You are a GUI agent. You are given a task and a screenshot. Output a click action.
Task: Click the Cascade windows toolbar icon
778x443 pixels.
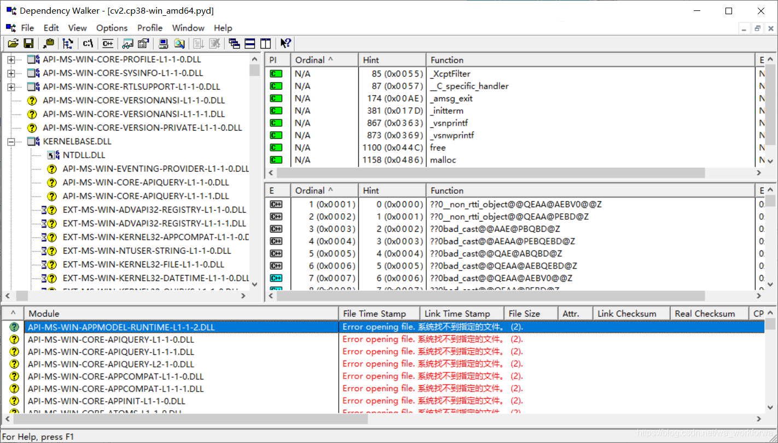pos(234,43)
